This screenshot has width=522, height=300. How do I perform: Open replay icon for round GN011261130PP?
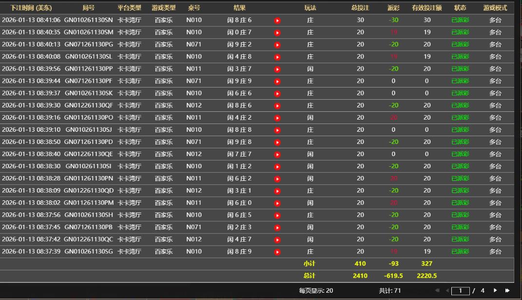[x=277, y=69]
